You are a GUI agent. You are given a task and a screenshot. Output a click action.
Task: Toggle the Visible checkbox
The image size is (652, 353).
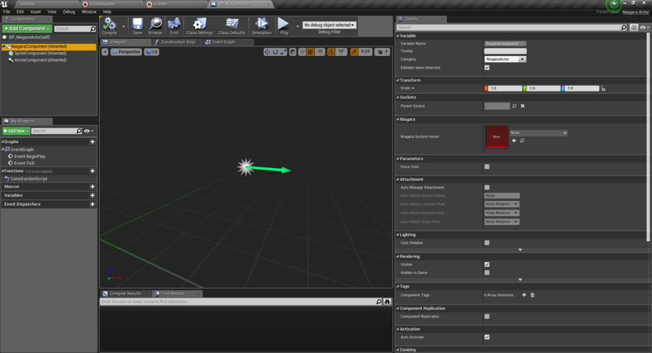point(487,265)
